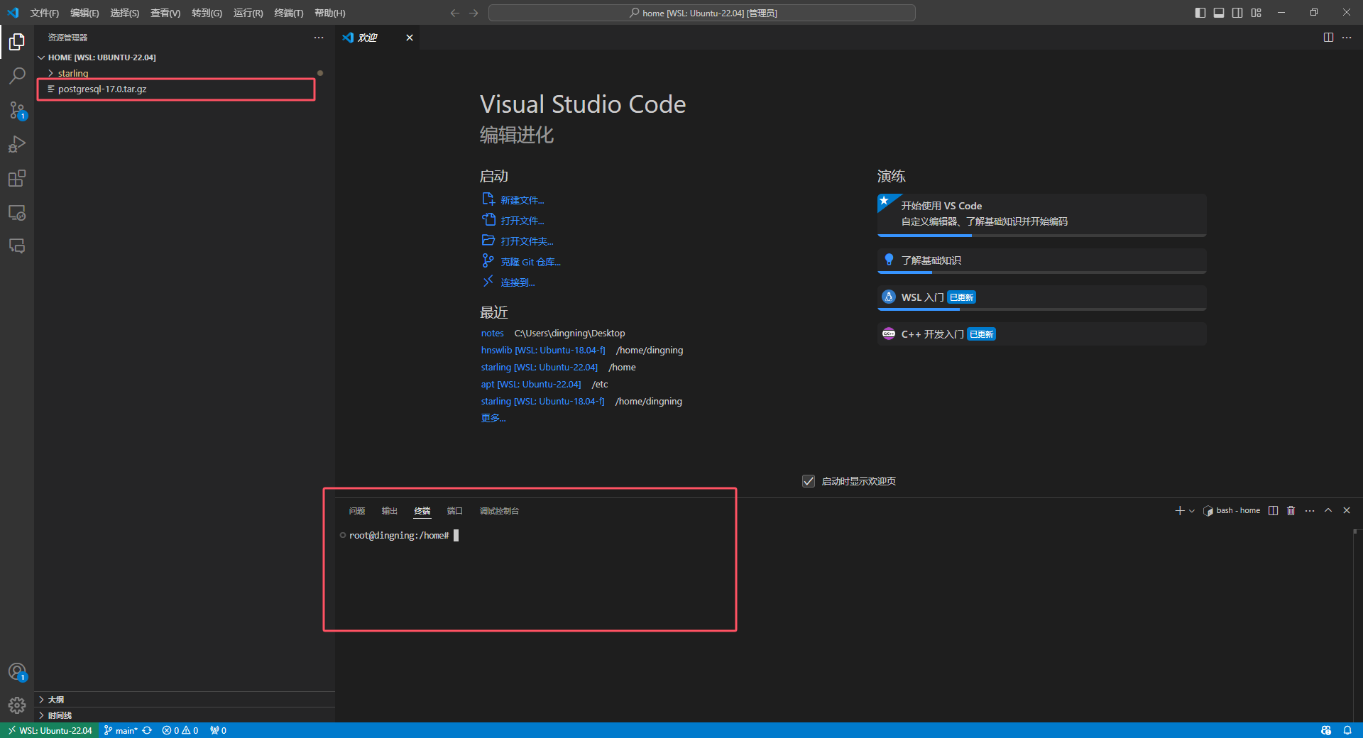Screen dimensions: 1363x738
Task: Open the 文件(F) menu
Action: point(44,13)
